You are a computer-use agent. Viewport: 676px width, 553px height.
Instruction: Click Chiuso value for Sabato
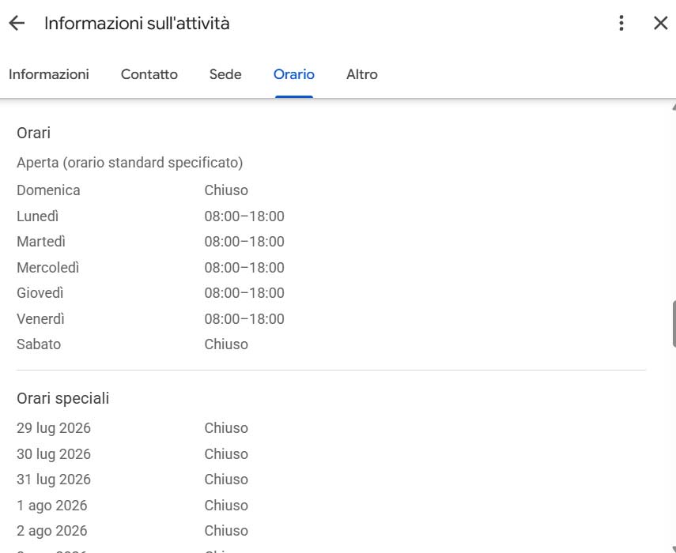tap(226, 344)
